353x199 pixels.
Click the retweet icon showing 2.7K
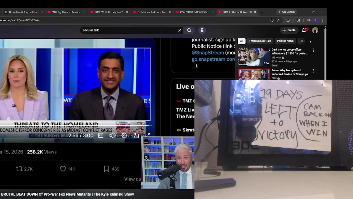point(19,169)
